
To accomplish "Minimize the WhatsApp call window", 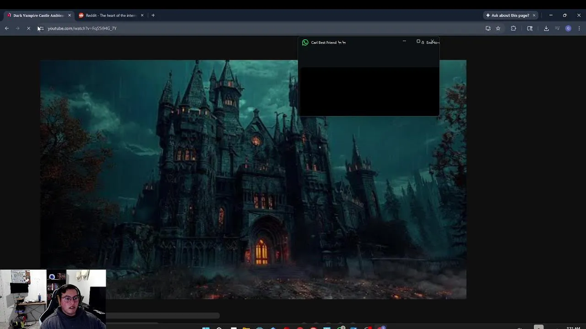I will [x=404, y=42].
